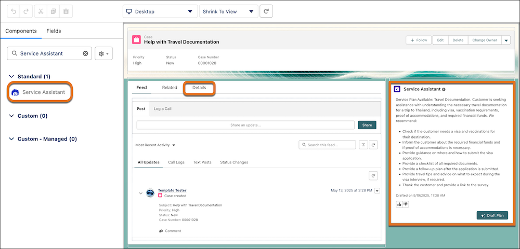Screen dimensions: 520x249
Task: Open the Most Recent Activity sort dropdown
Action: [x=155, y=145]
